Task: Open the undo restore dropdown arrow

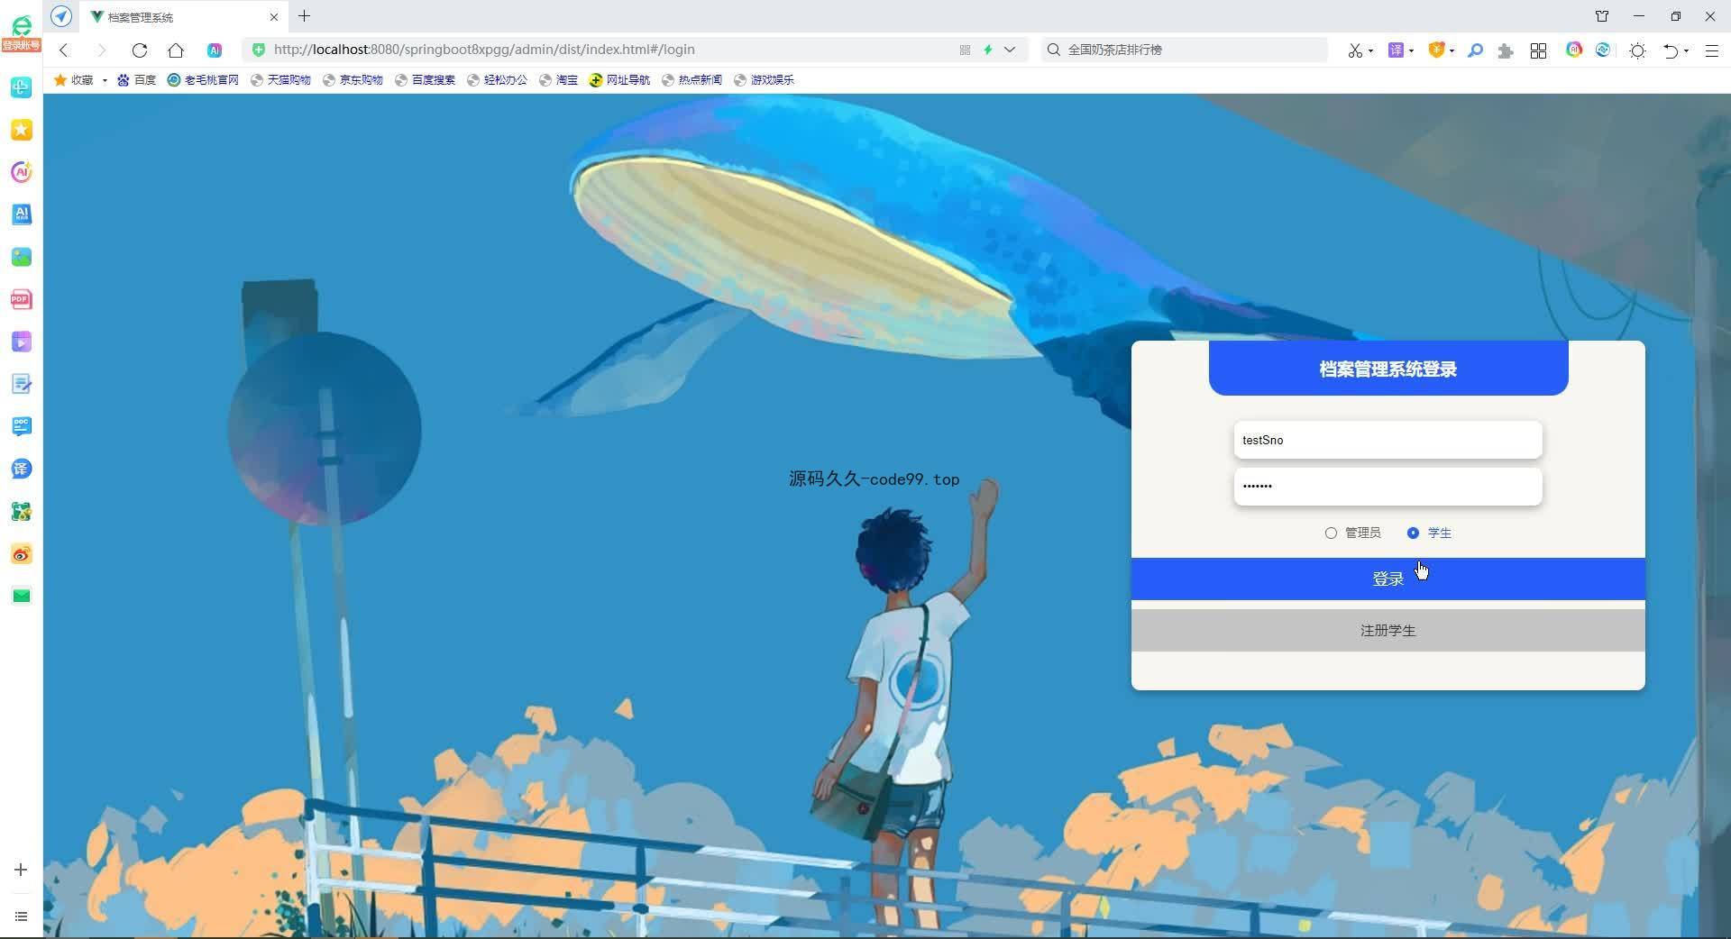Action: [x=1686, y=51]
